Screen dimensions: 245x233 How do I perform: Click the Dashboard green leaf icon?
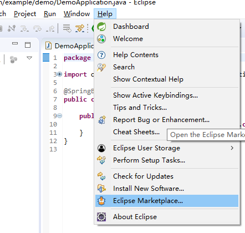(101, 27)
